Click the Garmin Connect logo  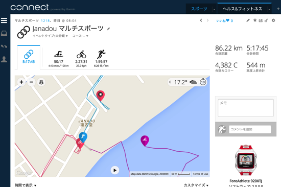(x=30, y=8)
